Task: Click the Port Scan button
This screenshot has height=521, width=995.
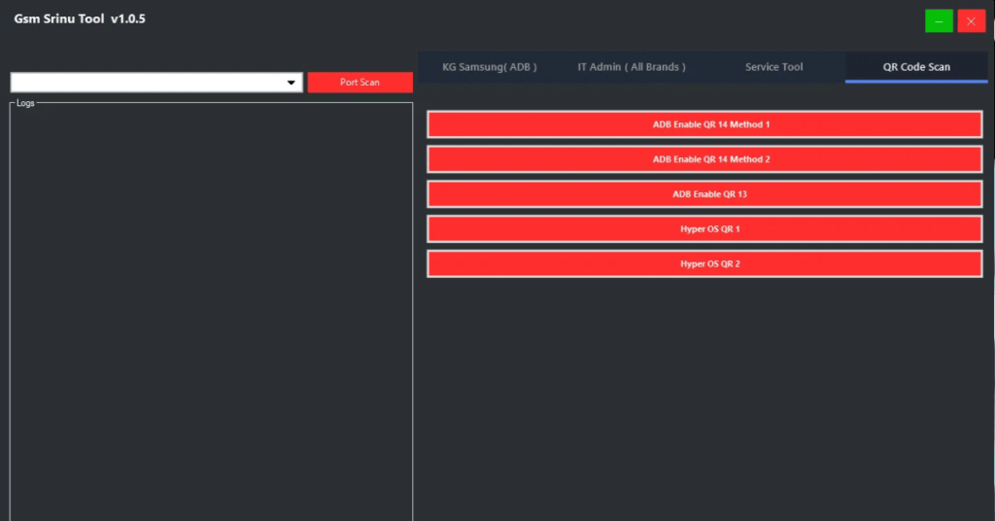Action: coord(360,82)
